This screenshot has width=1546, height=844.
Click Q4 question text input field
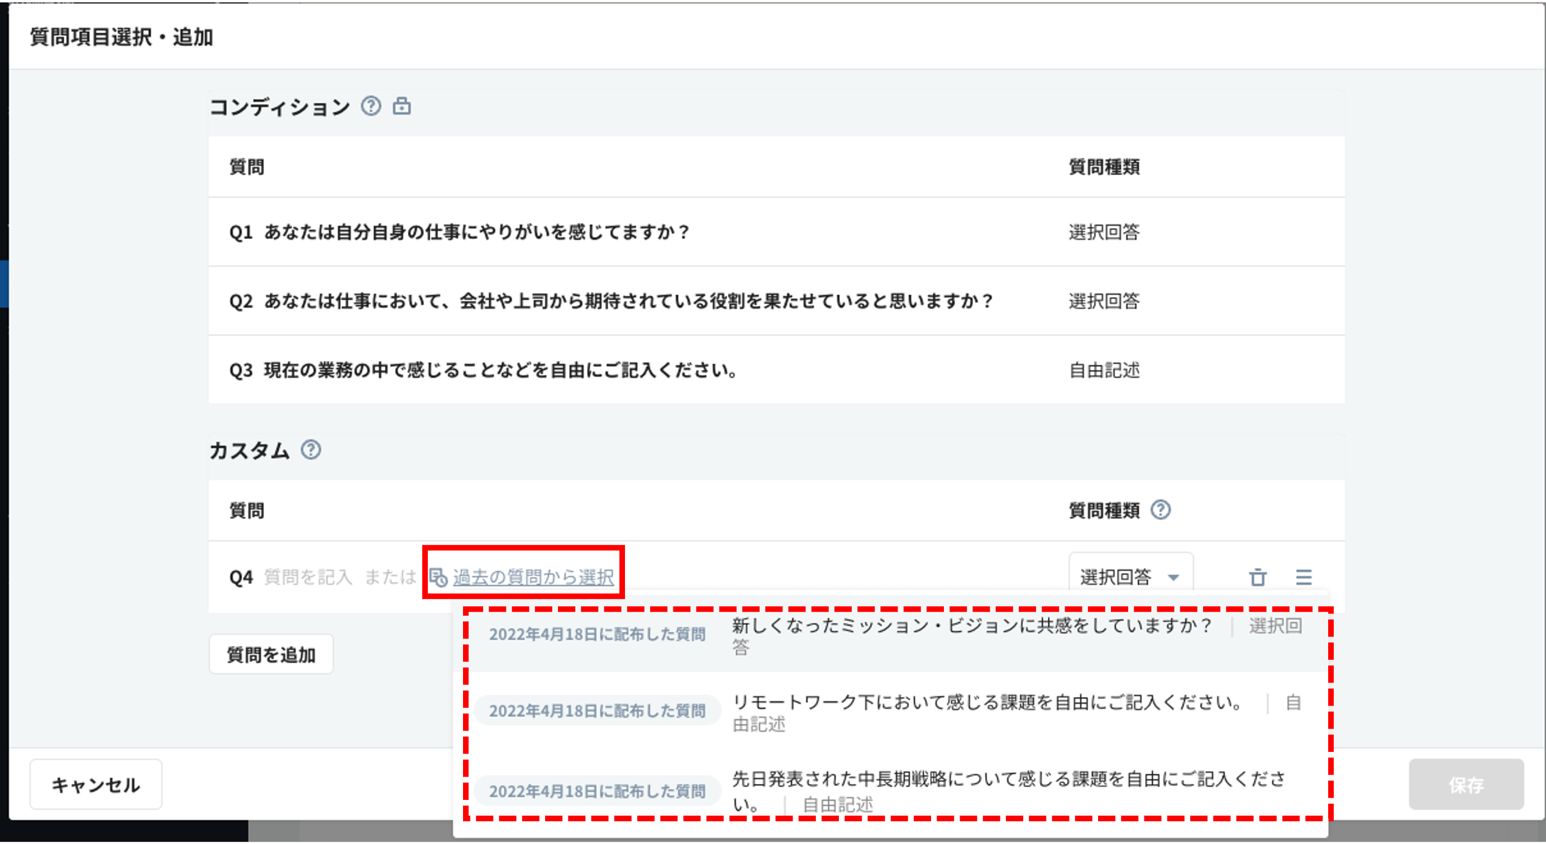pyautogui.click(x=308, y=577)
